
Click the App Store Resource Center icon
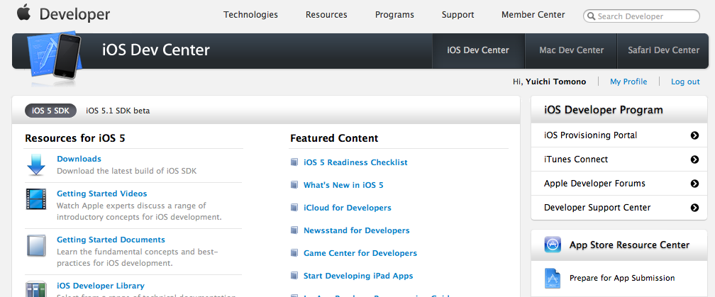point(553,245)
